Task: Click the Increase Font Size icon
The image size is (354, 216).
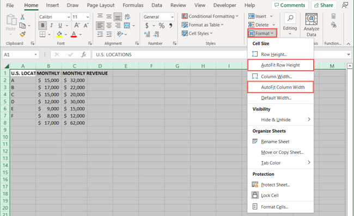Action: point(77,26)
